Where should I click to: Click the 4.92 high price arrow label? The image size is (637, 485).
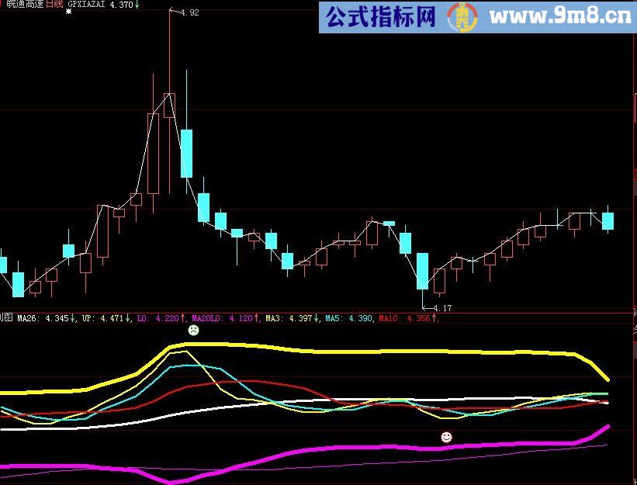pyautogui.click(x=185, y=12)
